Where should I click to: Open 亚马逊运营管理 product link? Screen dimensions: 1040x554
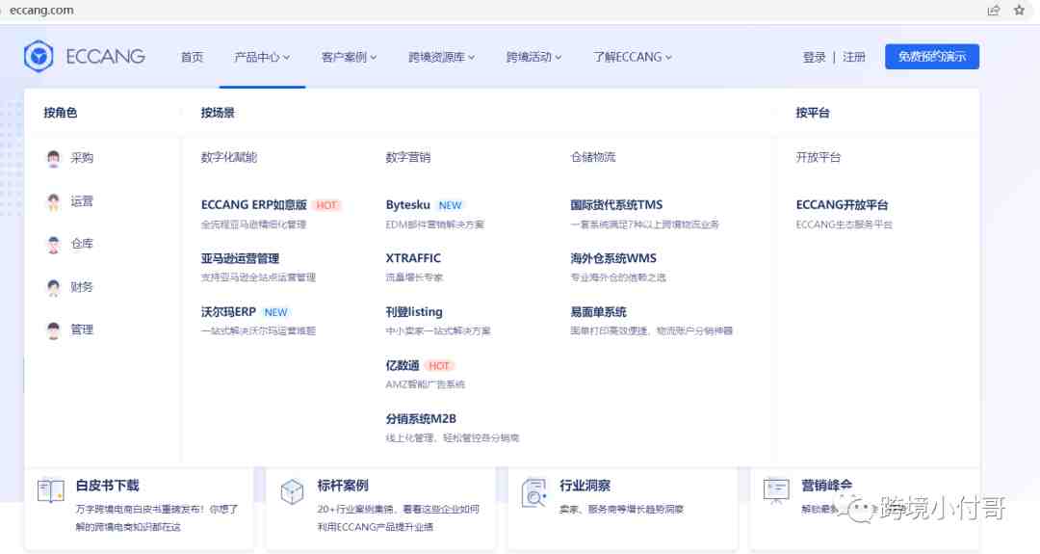[x=240, y=259]
